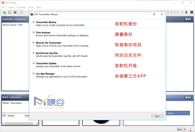
Task: Click Sensor param column header
Action: pyautogui.click(x=10, y=25)
